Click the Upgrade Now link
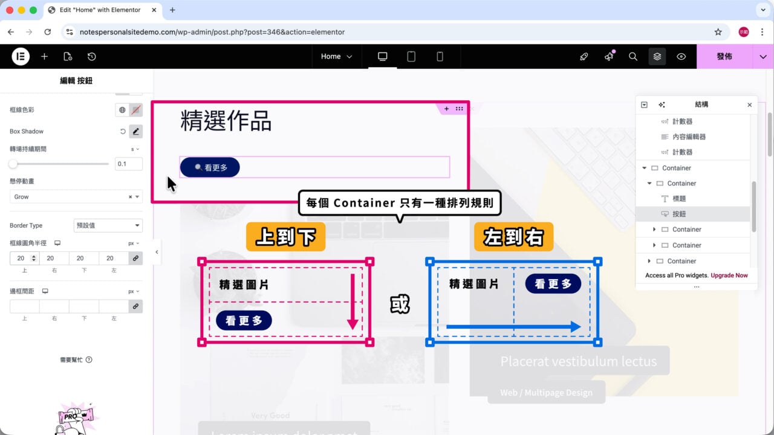This screenshot has width=774, height=435. click(x=729, y=275)
